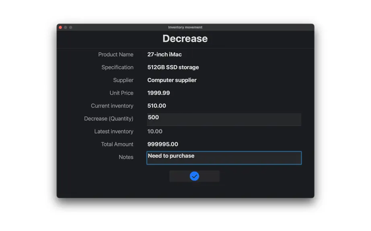
Task: Click the Latest inventory label
Action: [114, 131]
